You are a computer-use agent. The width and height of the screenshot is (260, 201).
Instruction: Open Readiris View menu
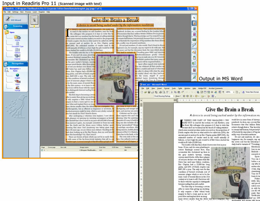coord(22,12)
